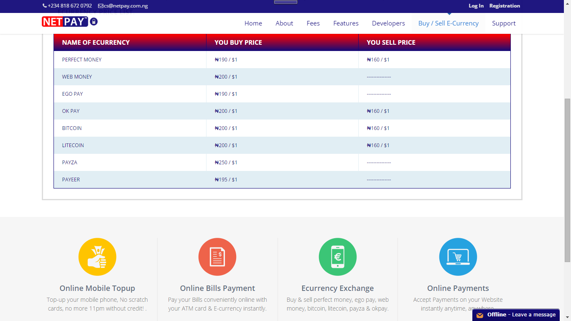Click the OK Pay sell price ₦160 / $1

[x=378, y=111]
